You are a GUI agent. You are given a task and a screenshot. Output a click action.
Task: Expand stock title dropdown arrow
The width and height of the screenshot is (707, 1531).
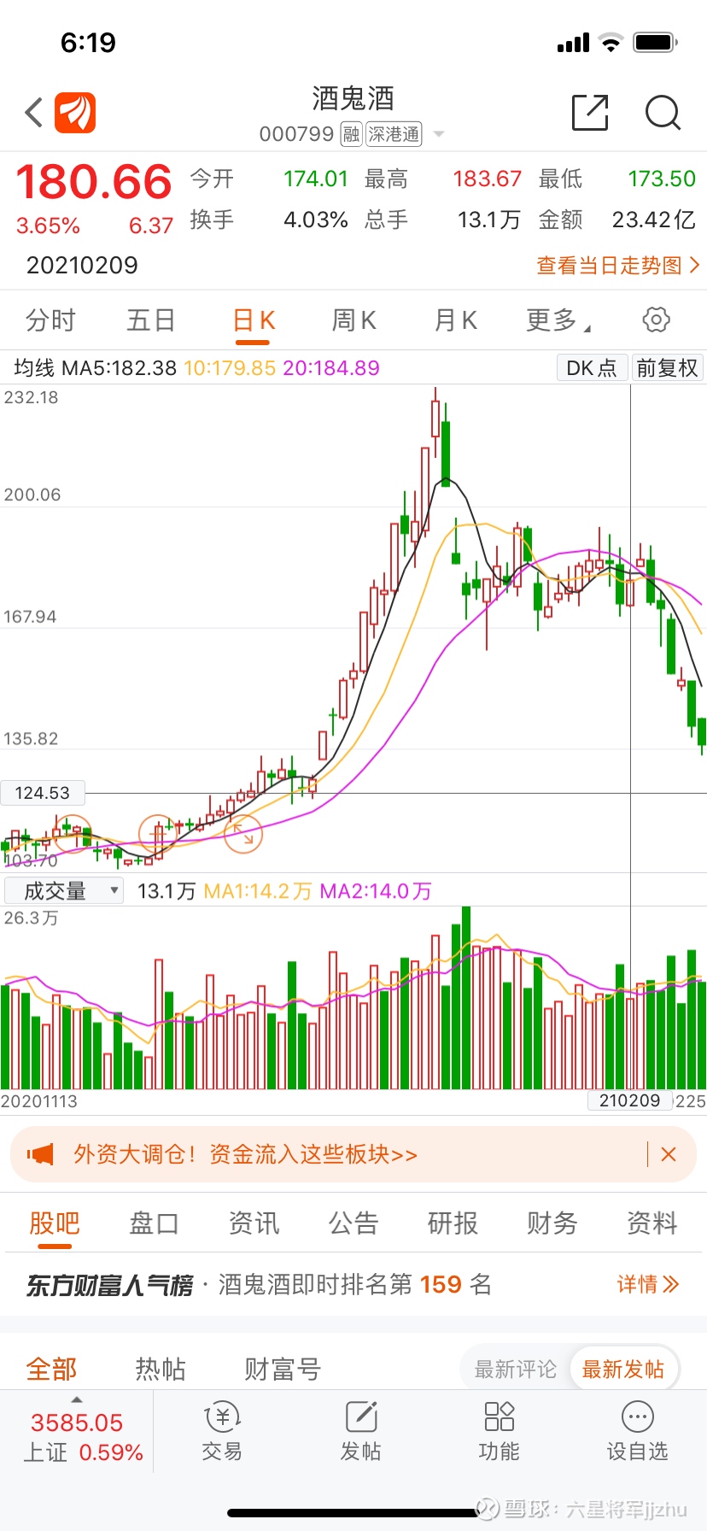(x=439, y=134)
